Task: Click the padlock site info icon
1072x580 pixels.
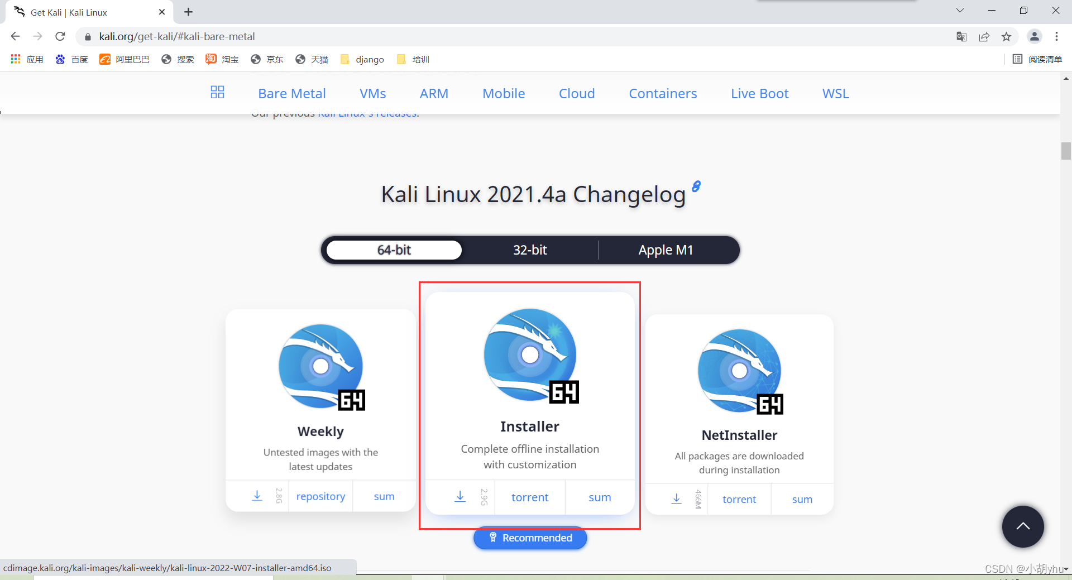Action: click(88, 37)
